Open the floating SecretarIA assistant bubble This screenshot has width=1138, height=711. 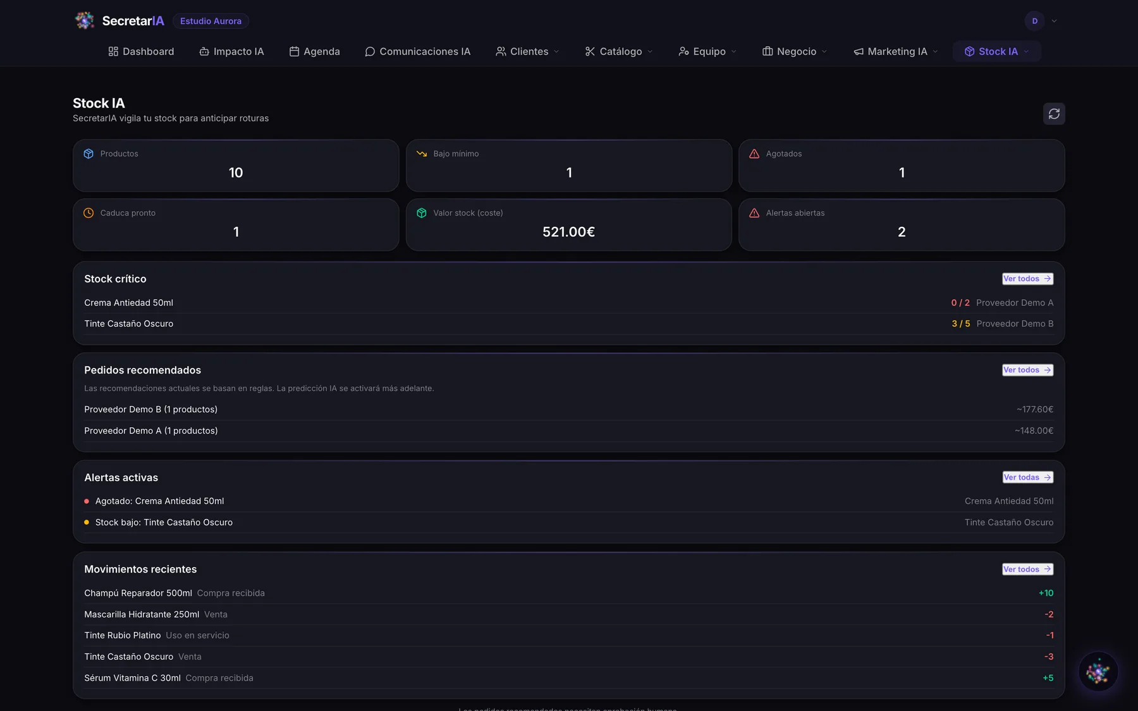1098,672
